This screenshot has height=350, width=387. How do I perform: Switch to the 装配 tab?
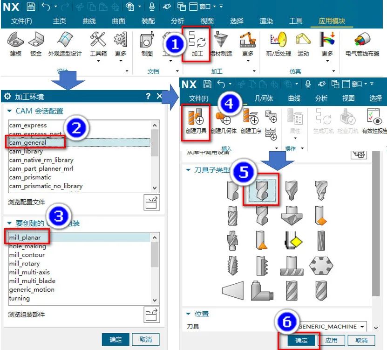[x=148, y=21]
